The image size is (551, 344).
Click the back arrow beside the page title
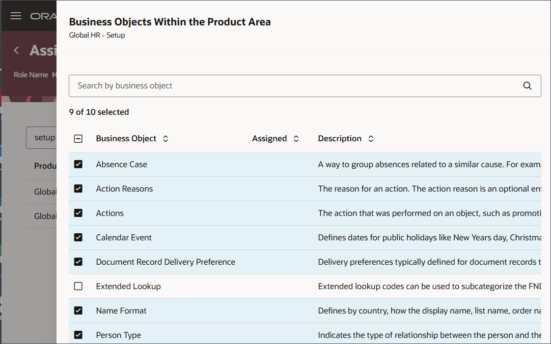pyautogui.click(x=16, y=50)
